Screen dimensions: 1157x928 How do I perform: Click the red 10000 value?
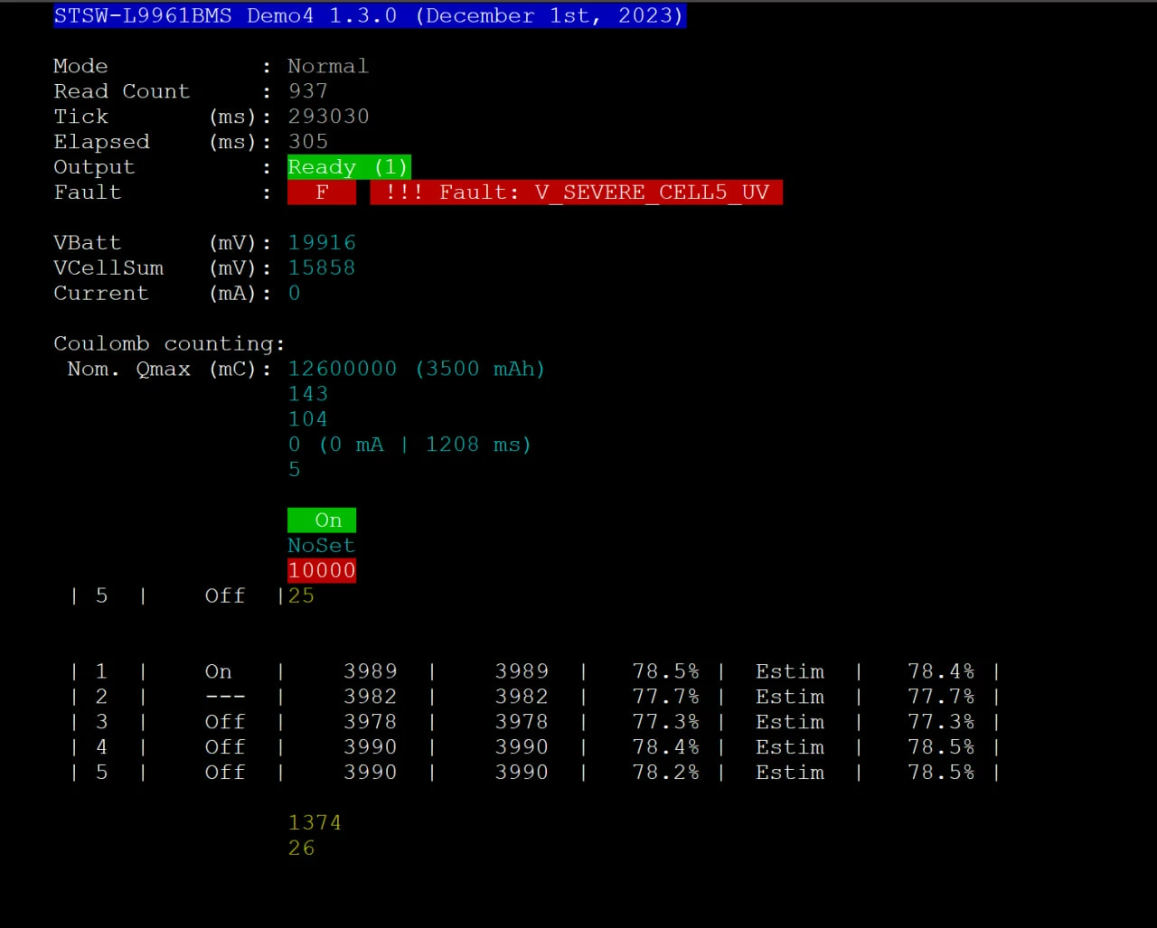coord(322,571)
